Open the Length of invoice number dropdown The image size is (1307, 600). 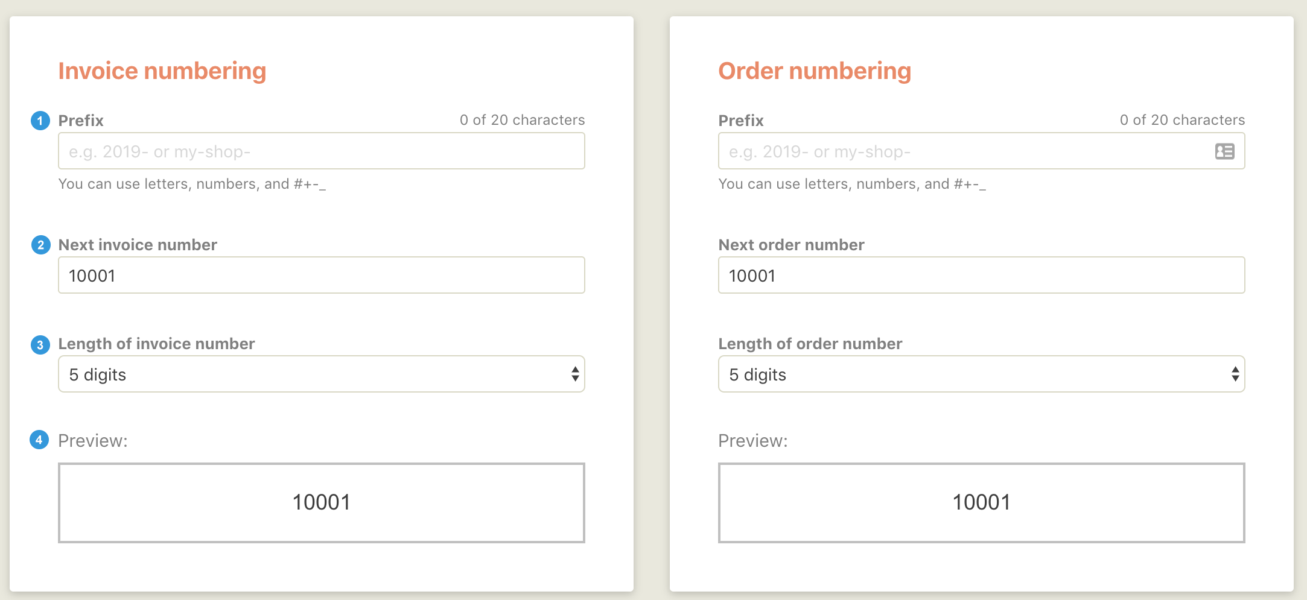coord(321,374)
